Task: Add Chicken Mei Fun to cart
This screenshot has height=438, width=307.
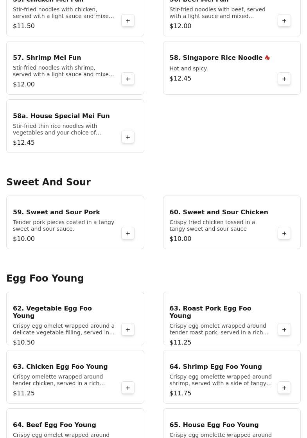Action: tap(128, 21)
